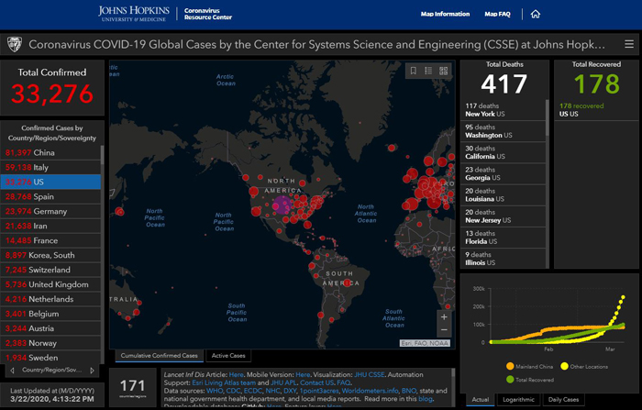
Task: Click Georgia US deaths entry
Action: 504,173
